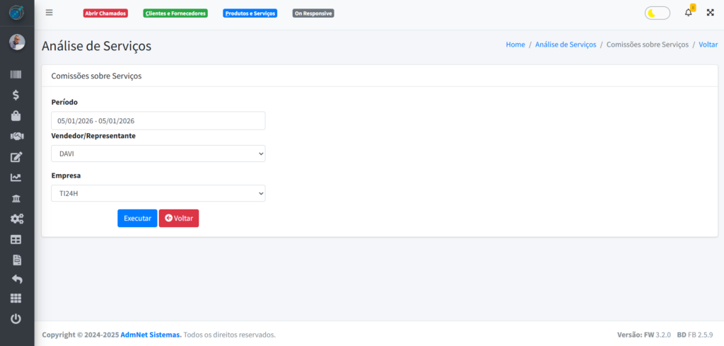Click the gears settings sidebar icon
Image resolution: width=724 pixels, height=346 pixels.
pos(16,219)
